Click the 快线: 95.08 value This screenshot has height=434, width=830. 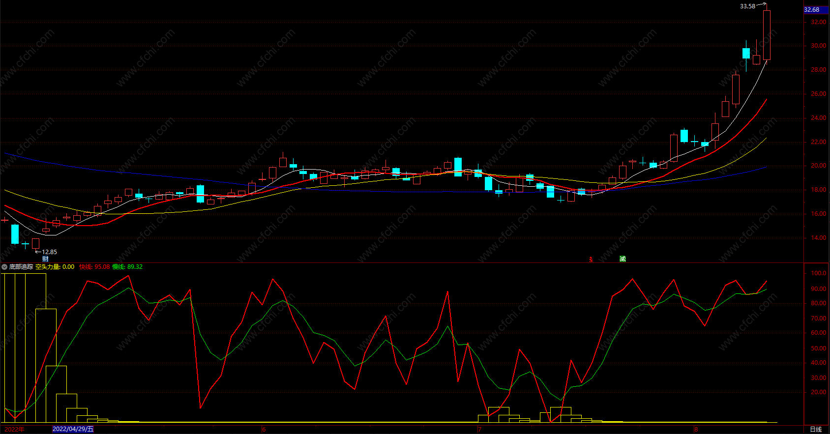(94, 267)
